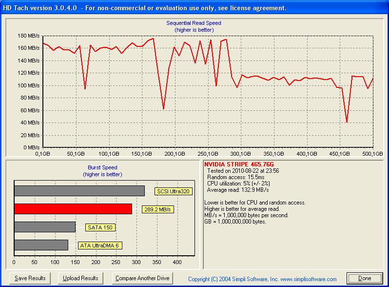The height and width of the screenshot is (287, 389).
Task: Click the gray SATA 150 bar
Action: [45, 227]
